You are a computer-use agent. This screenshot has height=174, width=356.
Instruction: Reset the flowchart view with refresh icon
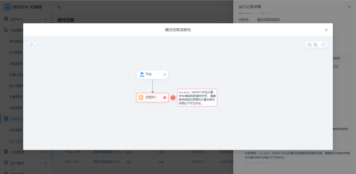(x=323, y=45)
